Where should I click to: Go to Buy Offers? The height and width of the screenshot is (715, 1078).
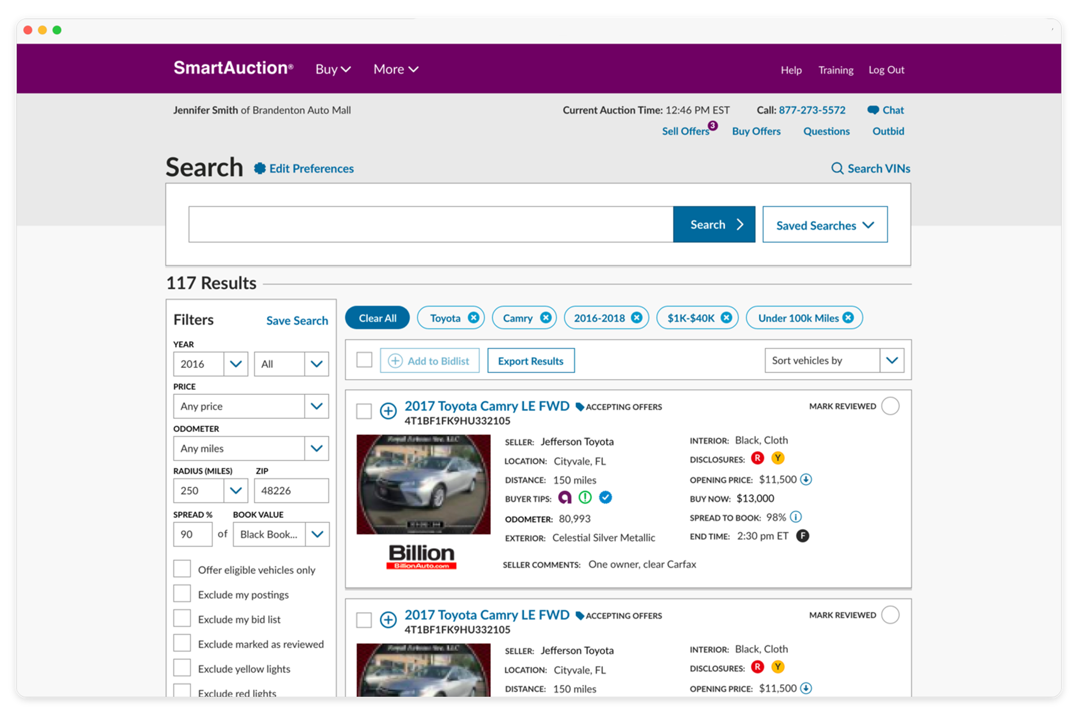[756, 131]
